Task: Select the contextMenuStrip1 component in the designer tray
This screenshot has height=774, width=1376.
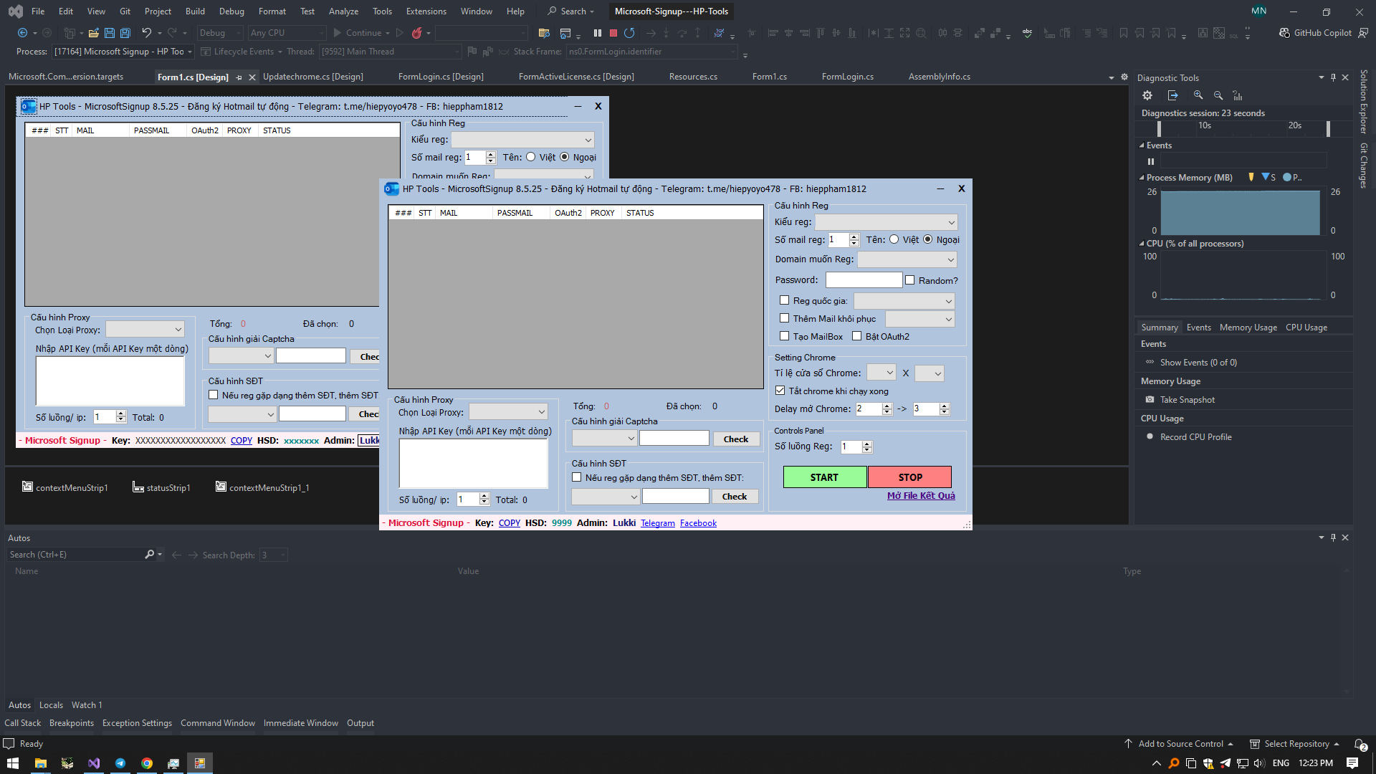Action: (x=65, y=487)
